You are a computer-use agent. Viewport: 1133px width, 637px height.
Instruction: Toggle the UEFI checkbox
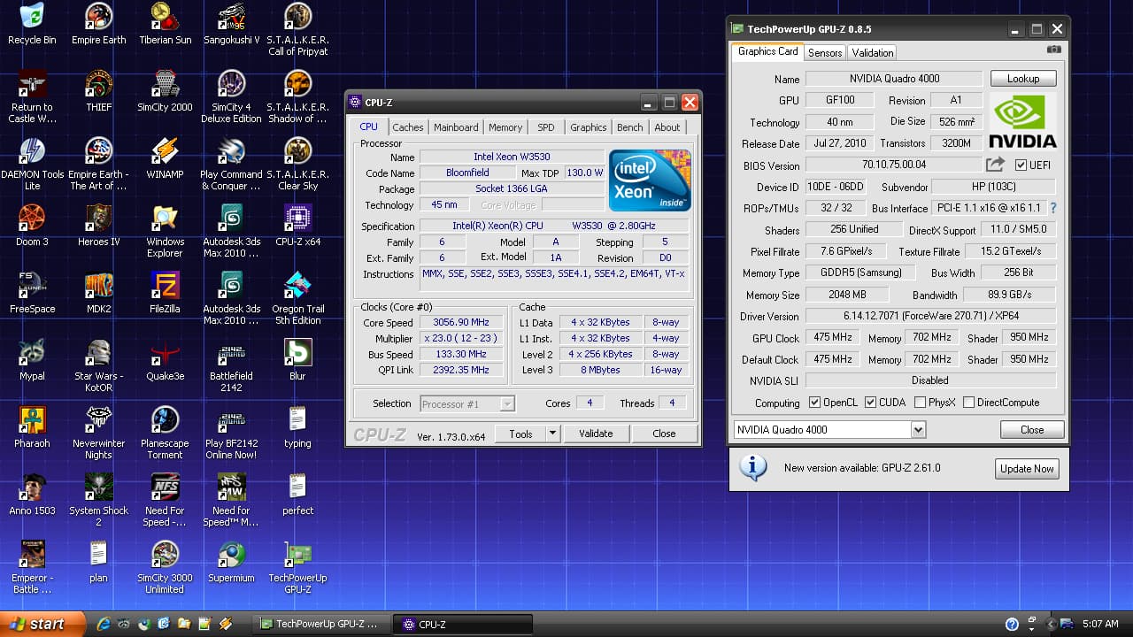point(1021,165)
